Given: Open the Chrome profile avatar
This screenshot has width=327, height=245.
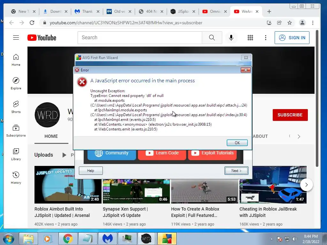Looking at the screenshot, I should (302, 23).
